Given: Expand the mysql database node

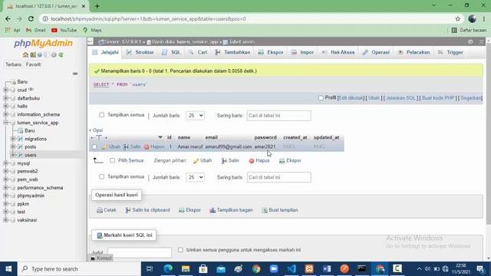Looking at the screenshot, I should 5,163.
